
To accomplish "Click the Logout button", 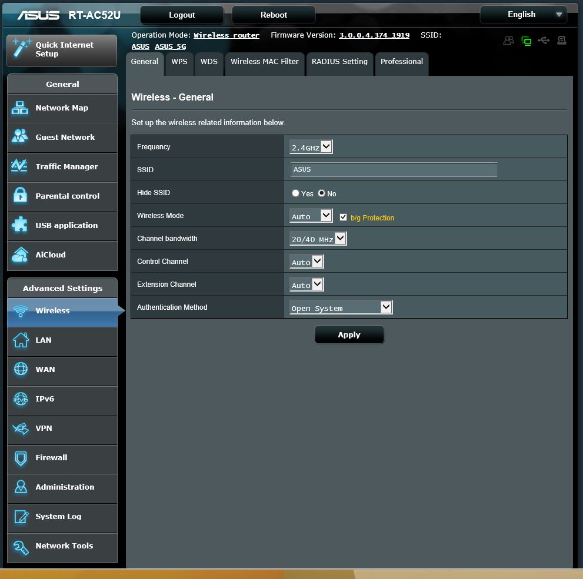I will pos(182,15).
